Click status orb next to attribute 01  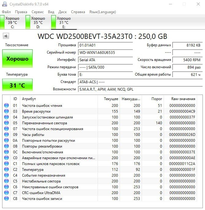[6, 106]
